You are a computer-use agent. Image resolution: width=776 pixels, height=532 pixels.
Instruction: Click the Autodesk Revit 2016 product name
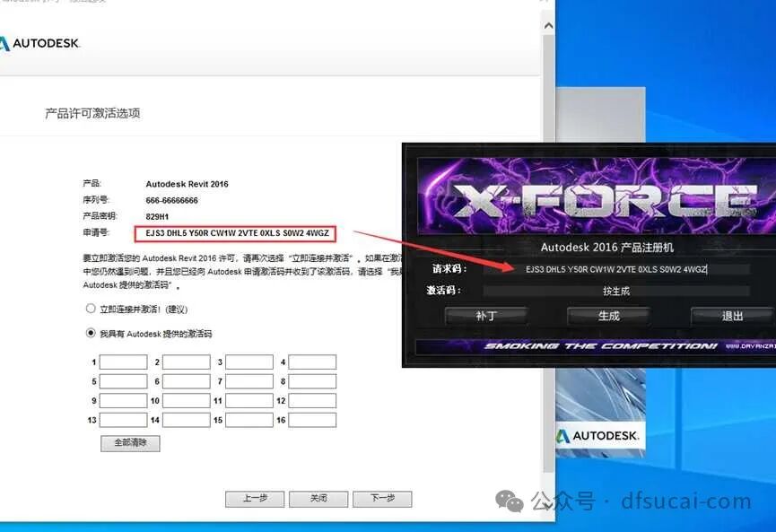click(x=187, y=184)
